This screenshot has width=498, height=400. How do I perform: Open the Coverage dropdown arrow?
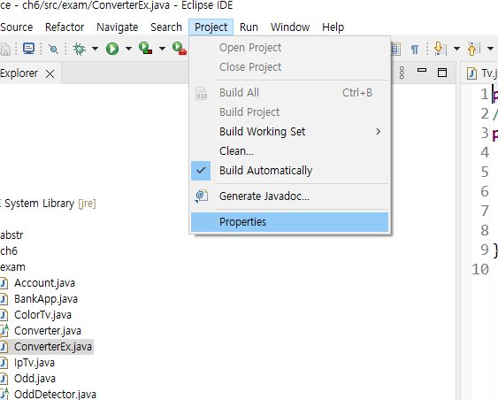(162, 49)
